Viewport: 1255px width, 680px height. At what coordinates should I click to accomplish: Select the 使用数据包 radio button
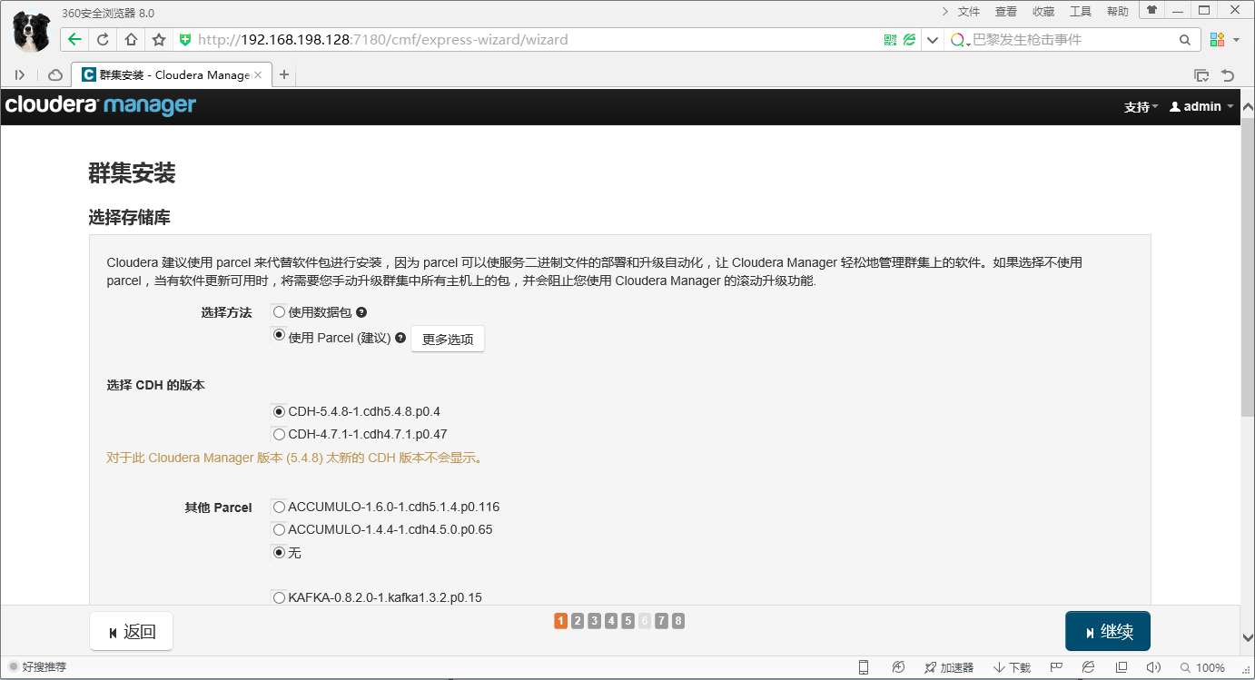tap(279, 311)
